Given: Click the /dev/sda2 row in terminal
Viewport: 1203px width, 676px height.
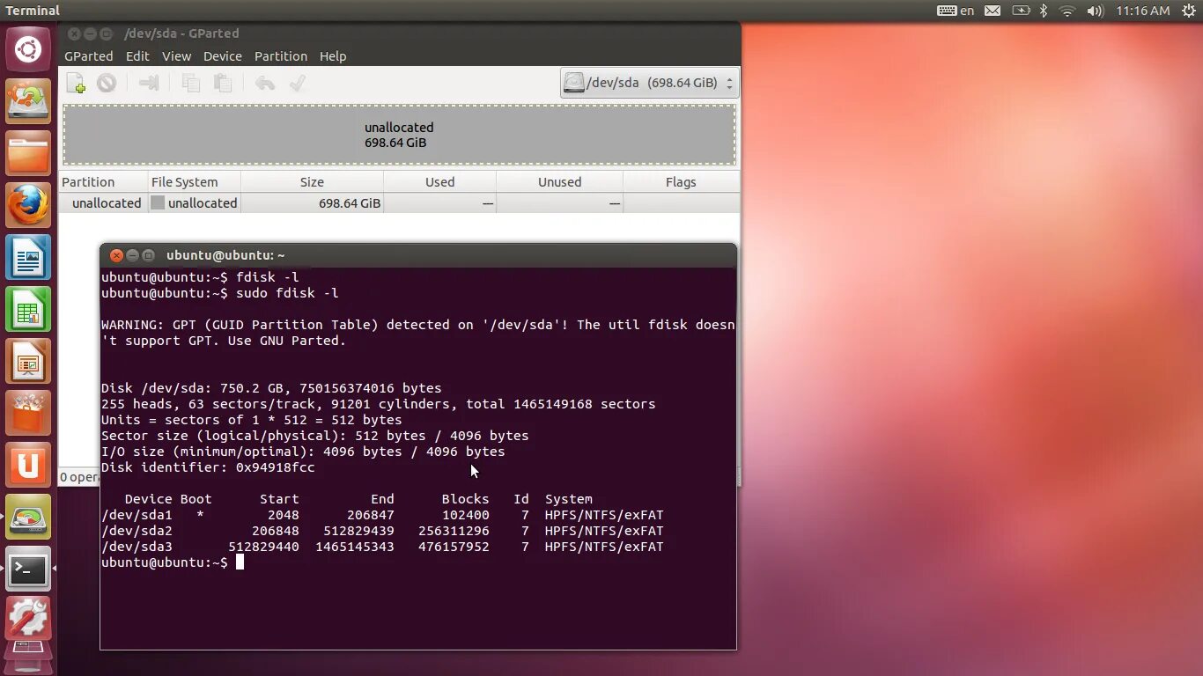Looking at the screenshot, I should click(x=382, y=531).
